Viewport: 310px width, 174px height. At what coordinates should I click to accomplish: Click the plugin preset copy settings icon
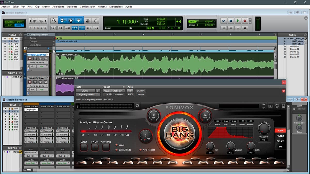110,94
